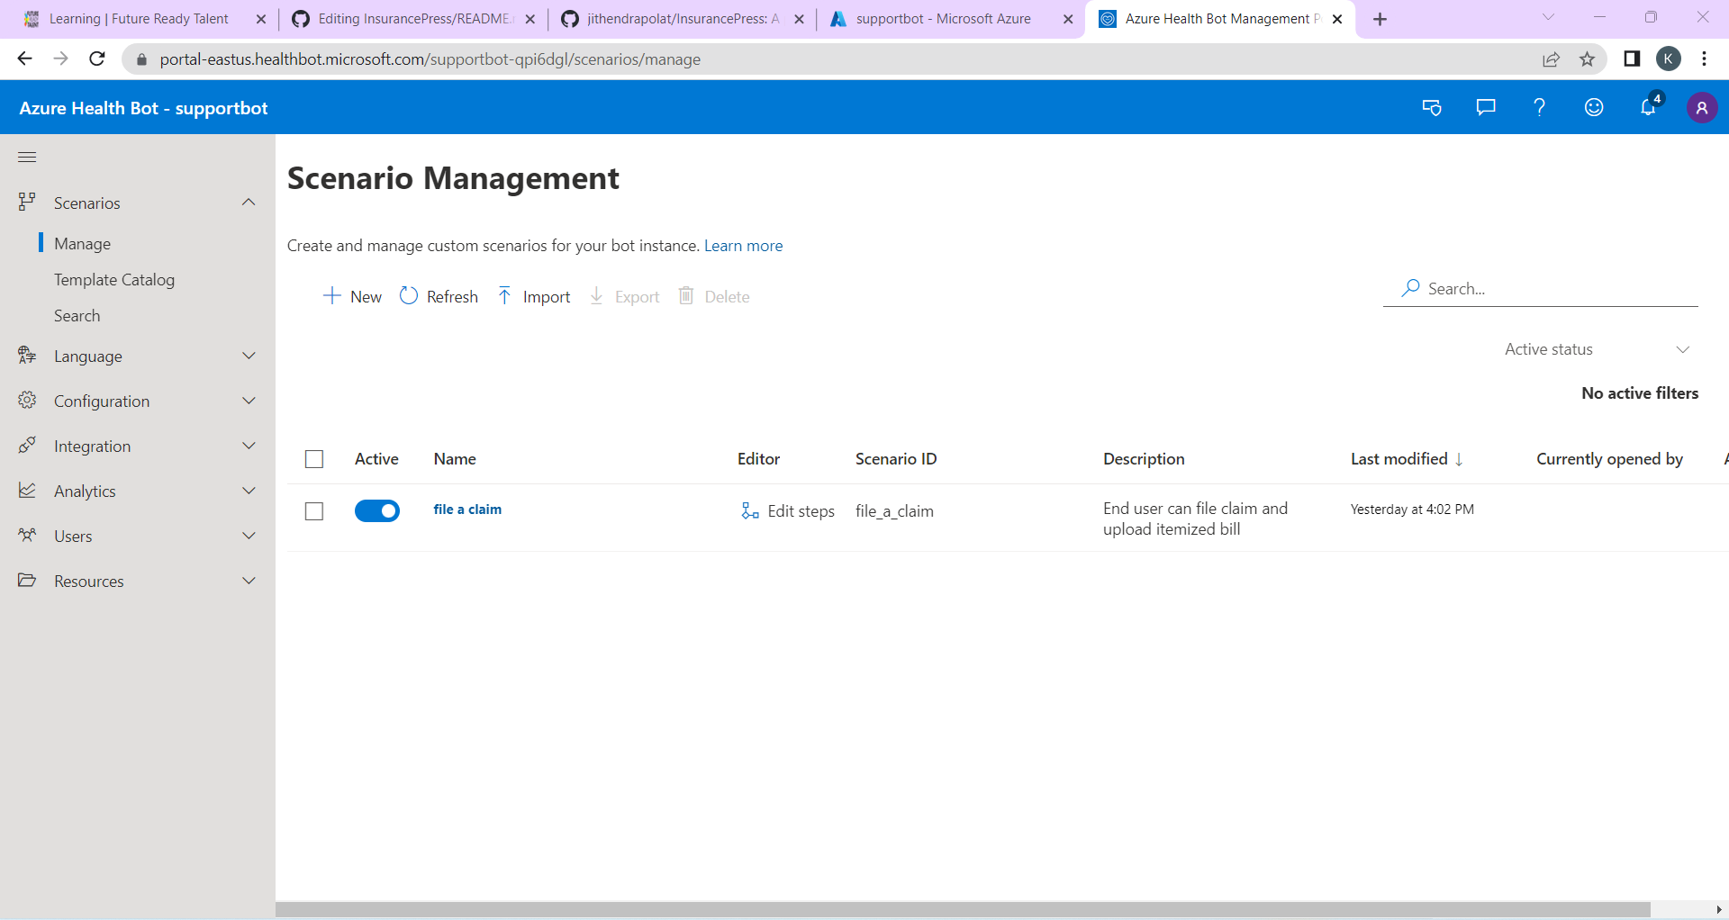Viewport: 1729px width, 920px height.
Task: Click the Scenarios branch icon in sidebar
Action: coord(27,203)
